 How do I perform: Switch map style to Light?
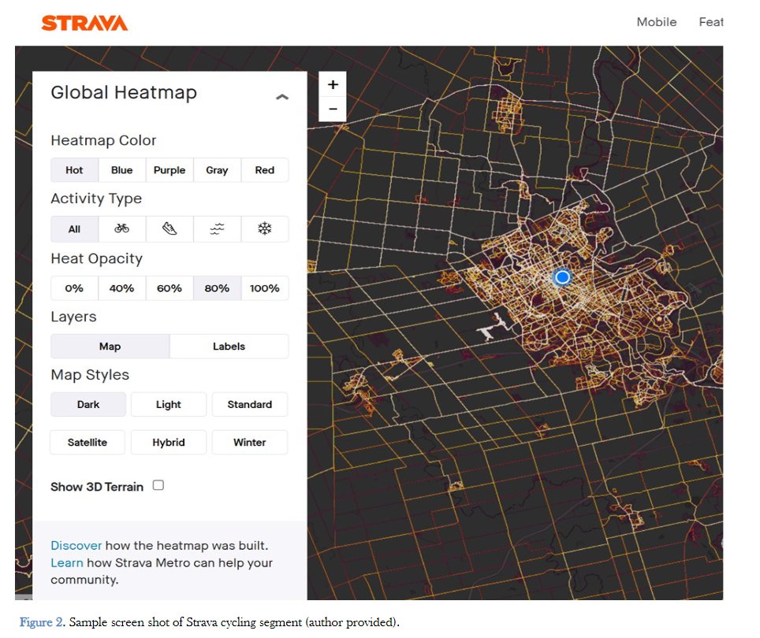pyautogui.click(x=168, y=404)
